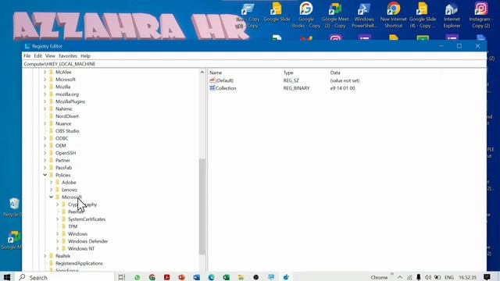
Task: Open WhatsApp from the taskbar
Action: (137, 278)
